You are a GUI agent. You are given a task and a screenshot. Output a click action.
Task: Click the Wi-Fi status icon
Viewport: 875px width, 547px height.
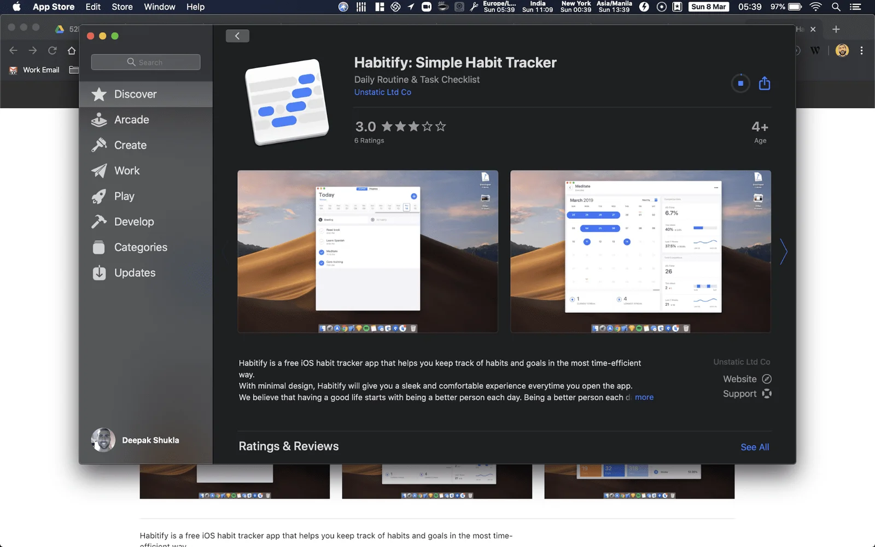click(815, 7)
